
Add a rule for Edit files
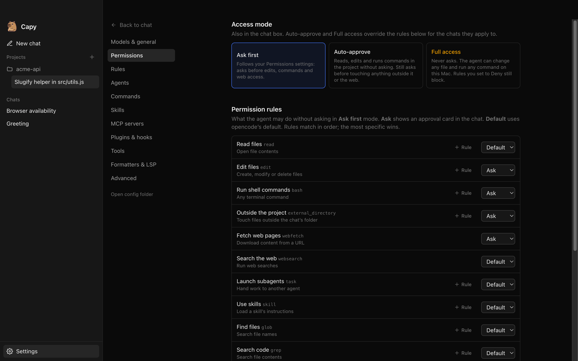pyautogui.click(x=463, y=170)
